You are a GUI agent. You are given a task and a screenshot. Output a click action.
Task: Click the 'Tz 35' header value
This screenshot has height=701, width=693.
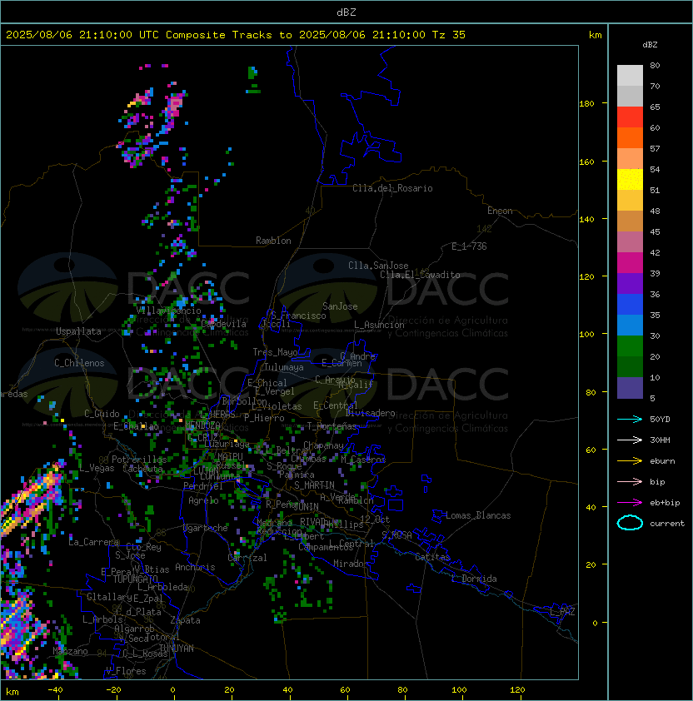pyautogui.click(x=449, y=35)
